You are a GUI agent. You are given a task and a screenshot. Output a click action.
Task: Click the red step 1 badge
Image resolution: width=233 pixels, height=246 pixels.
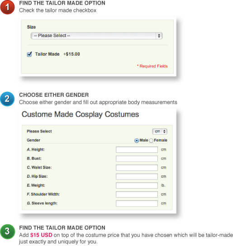pos(7,7)
